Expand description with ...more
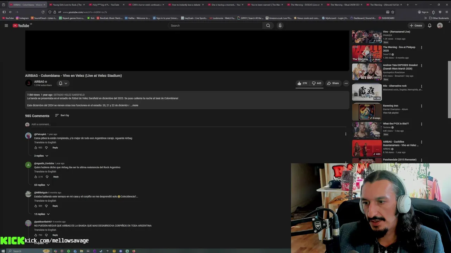The width and height of the screenshot is (451, 253). (x=134, y=105)
